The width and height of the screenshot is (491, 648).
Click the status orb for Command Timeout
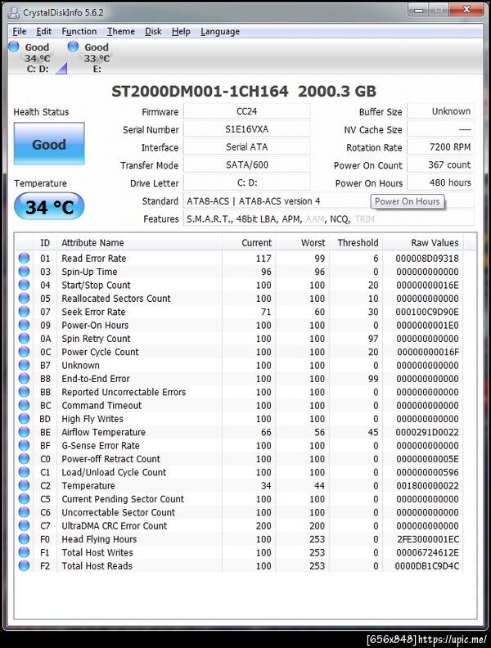[24, 405]
